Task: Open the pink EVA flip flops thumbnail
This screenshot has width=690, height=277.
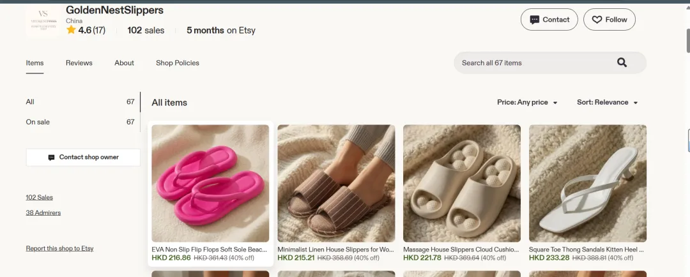Action: 210,183
